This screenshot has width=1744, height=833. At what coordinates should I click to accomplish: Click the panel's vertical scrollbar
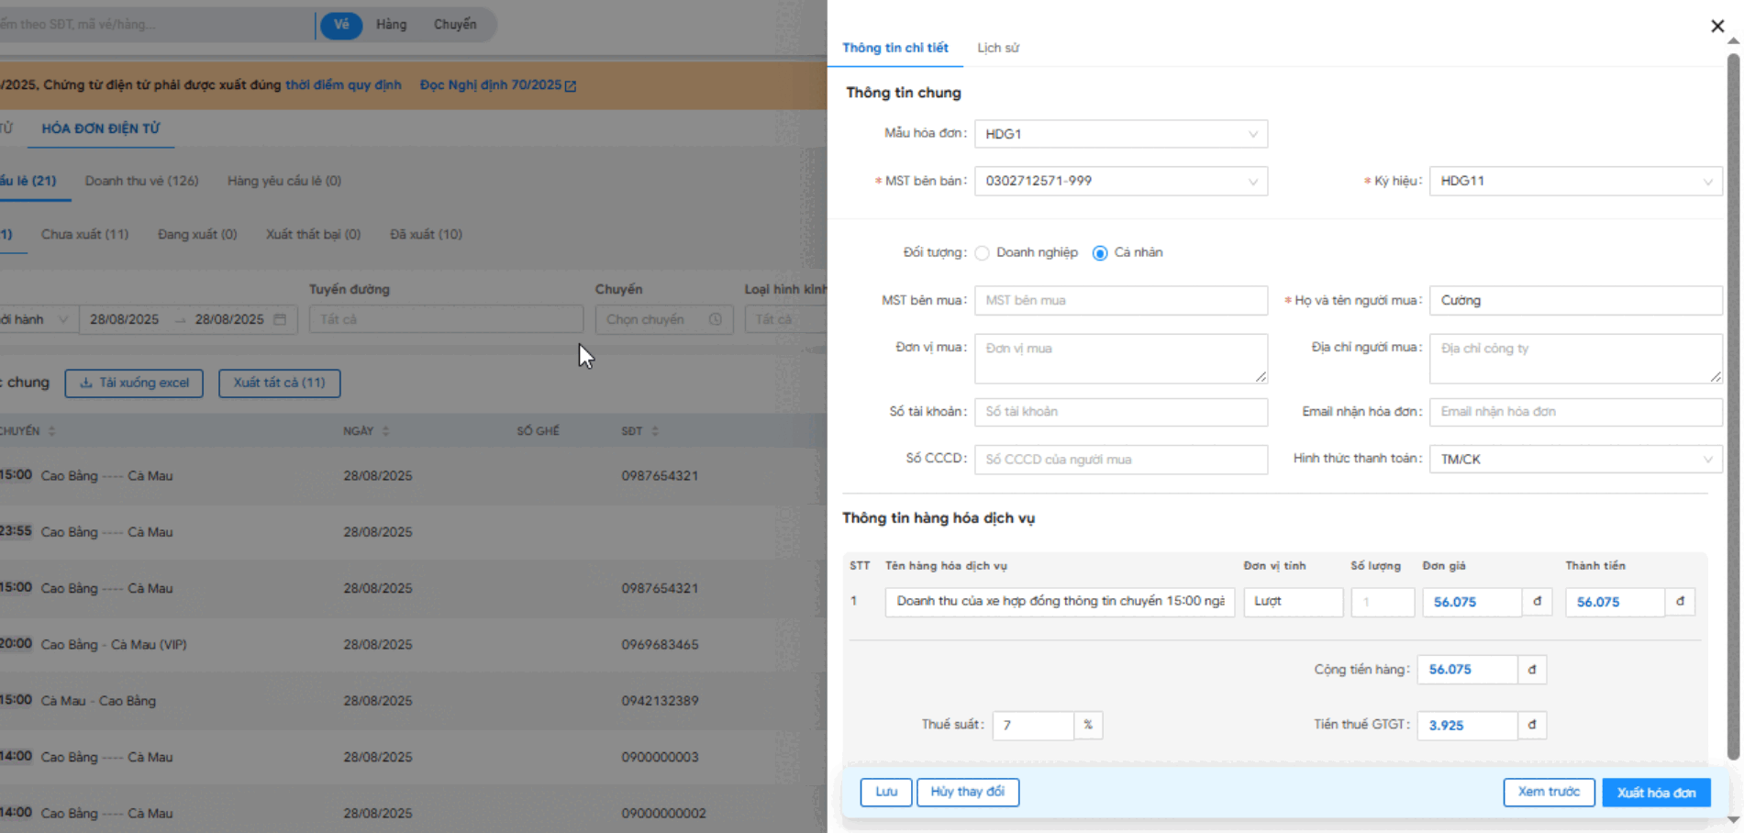tap(1733, 404)
